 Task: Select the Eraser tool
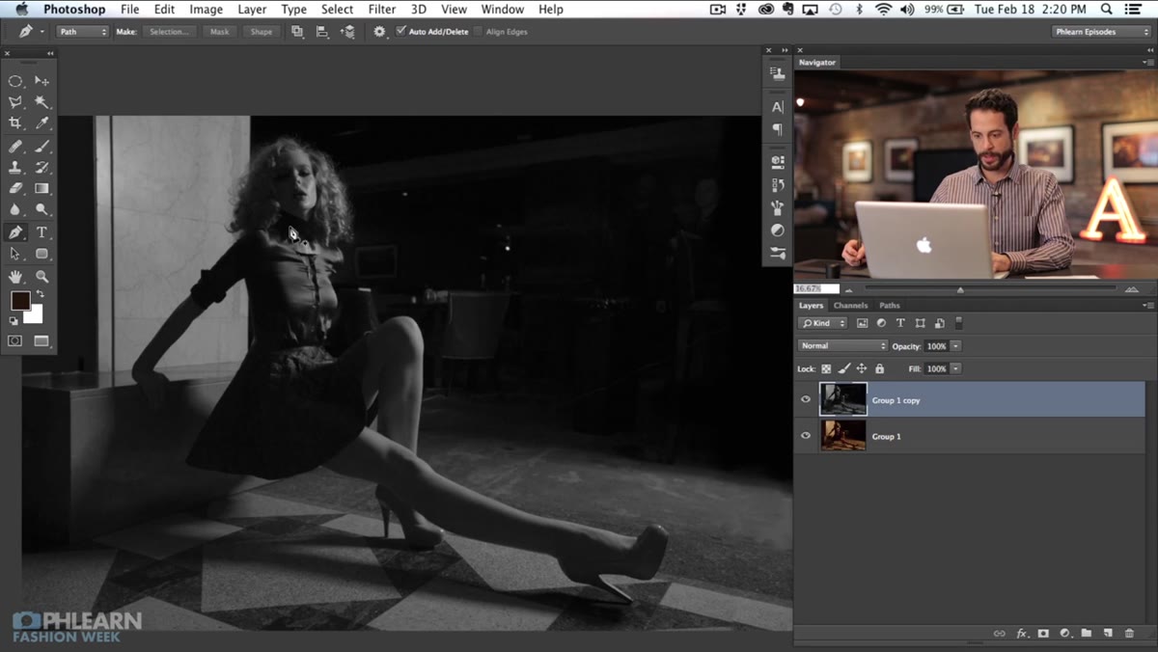pyautogui.click(x=15, y=189)
